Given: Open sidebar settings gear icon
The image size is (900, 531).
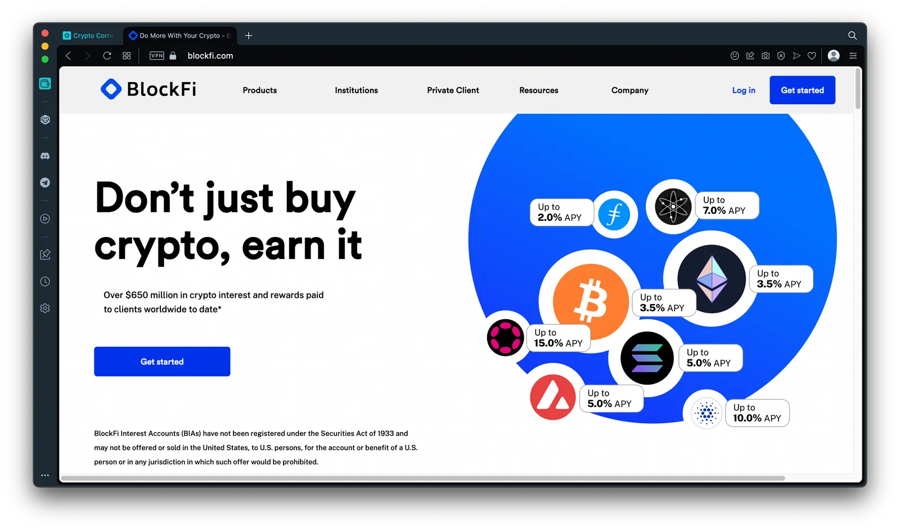Looking at the screenshot, I should [45, 308].
